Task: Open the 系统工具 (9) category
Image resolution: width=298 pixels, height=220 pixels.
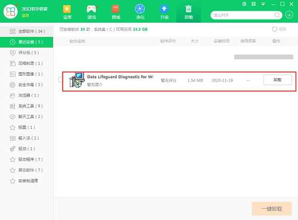Action: (27, 106)
